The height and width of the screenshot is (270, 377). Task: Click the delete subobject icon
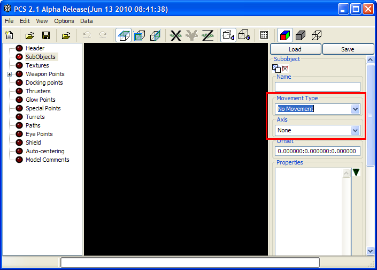285,69
